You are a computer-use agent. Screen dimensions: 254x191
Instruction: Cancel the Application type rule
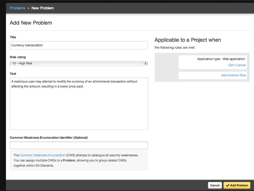coord(241,65)
